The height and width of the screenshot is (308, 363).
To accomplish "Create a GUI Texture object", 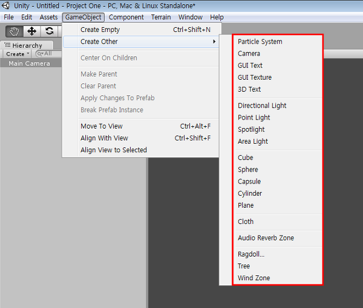I will point(277,77).
